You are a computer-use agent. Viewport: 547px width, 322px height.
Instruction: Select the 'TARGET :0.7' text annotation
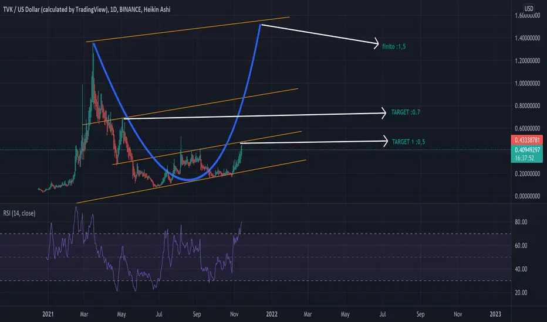click(406, 112)
